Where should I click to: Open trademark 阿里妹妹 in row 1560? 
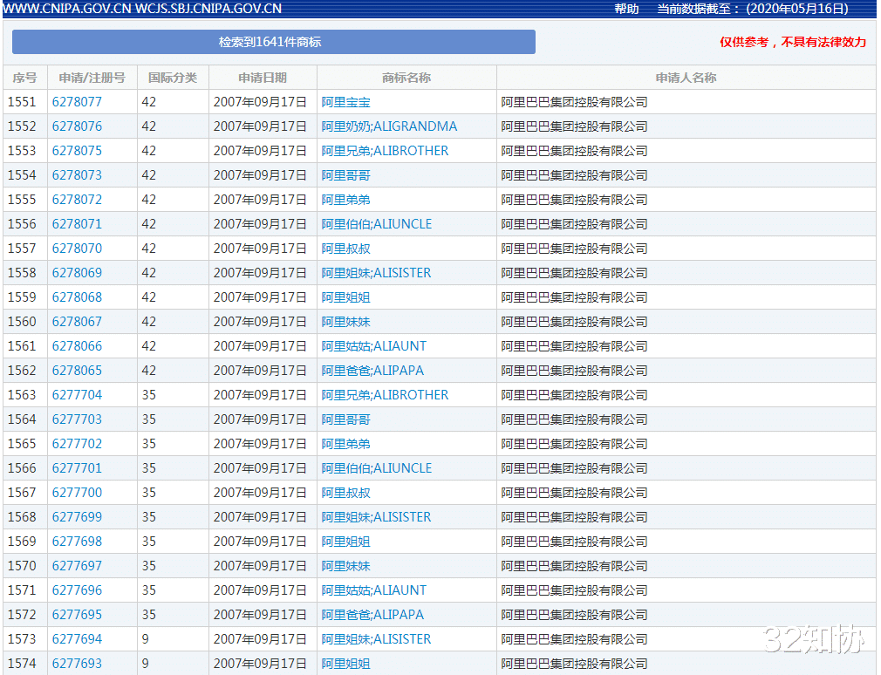(345, 322)
